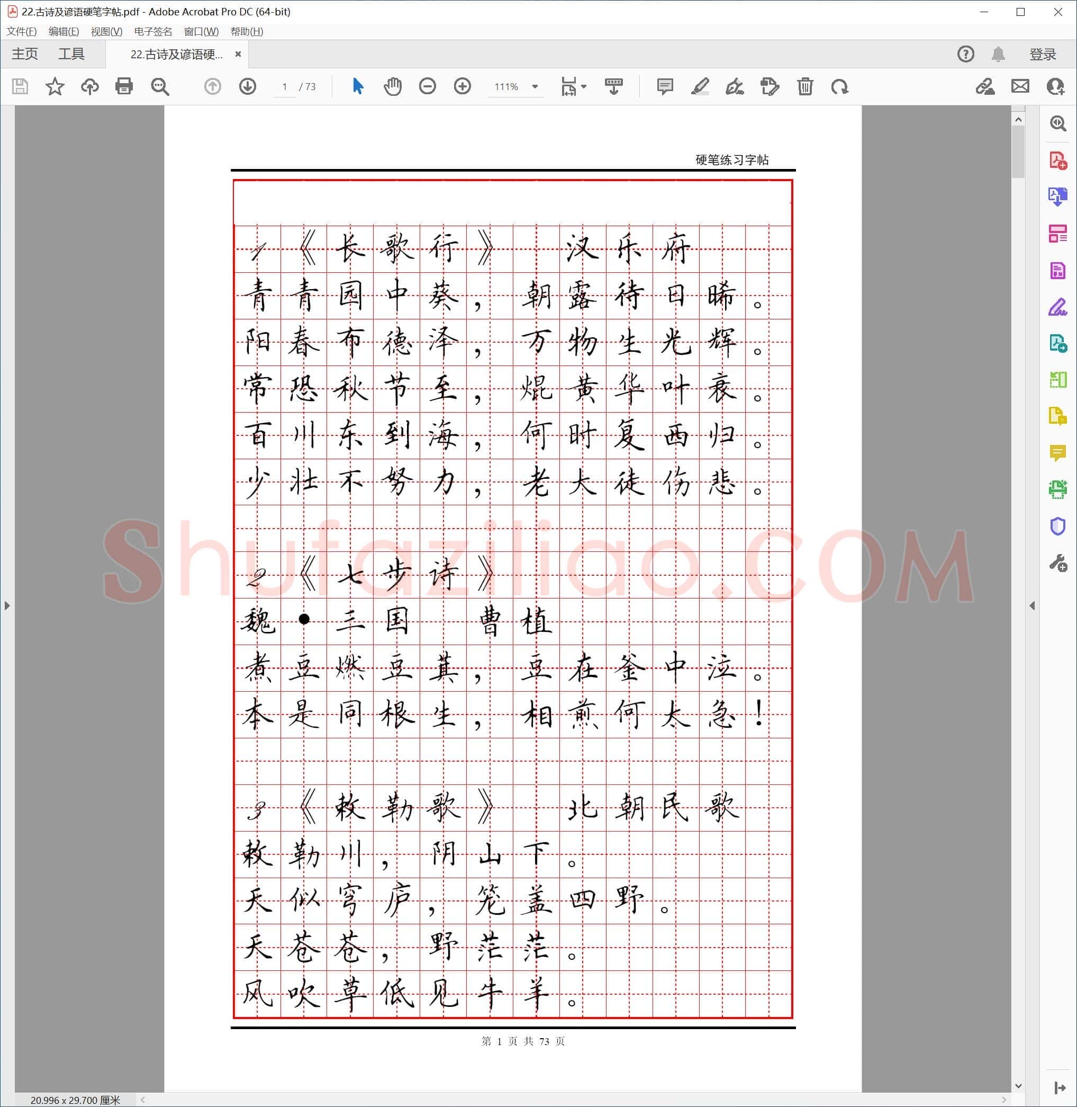Activate the selection arrow tool

tap(357, 87)
